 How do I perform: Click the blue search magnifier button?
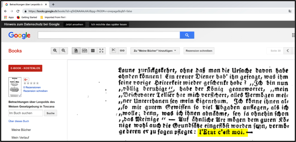point(187,35)
